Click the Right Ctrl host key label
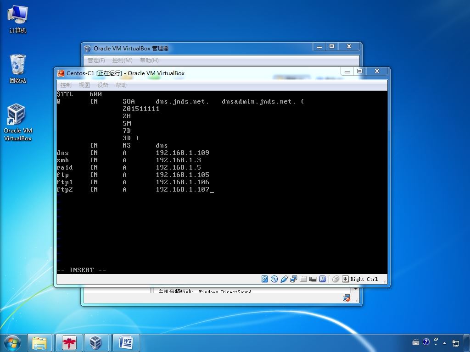This screenshot has height=352, width=470. click(x=364, y=279)
